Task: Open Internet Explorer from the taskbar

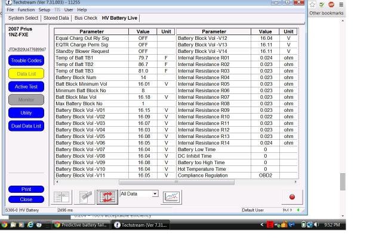Action: pyautogui.click(x=30, y=225)
